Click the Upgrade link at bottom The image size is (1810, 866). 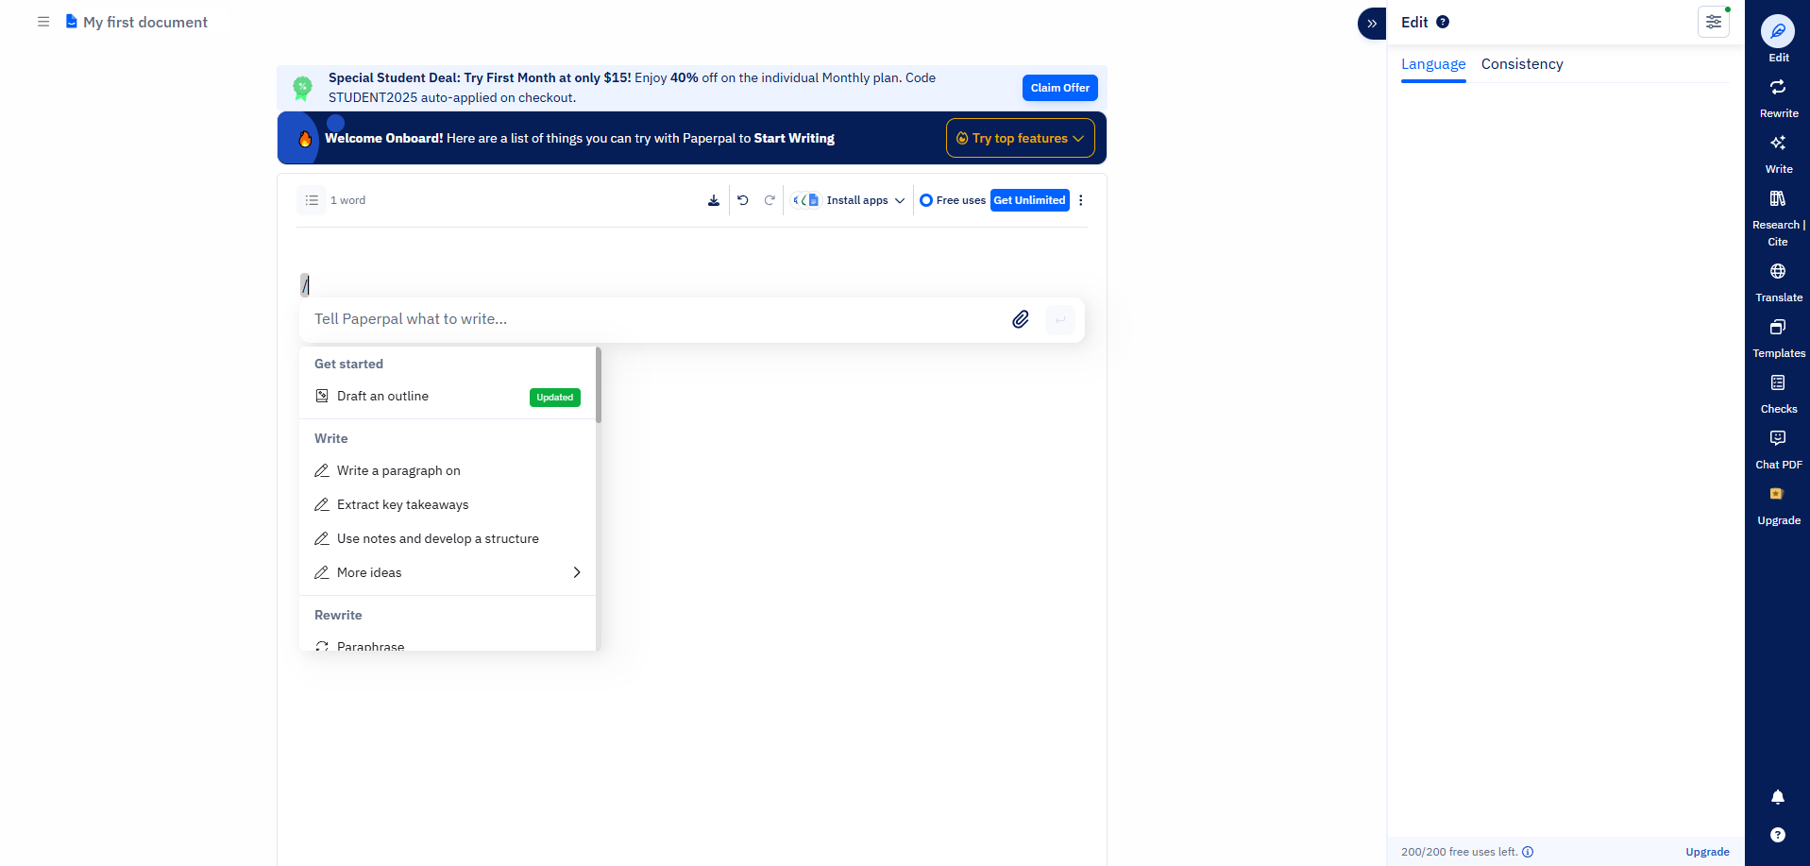point(1707,852)
